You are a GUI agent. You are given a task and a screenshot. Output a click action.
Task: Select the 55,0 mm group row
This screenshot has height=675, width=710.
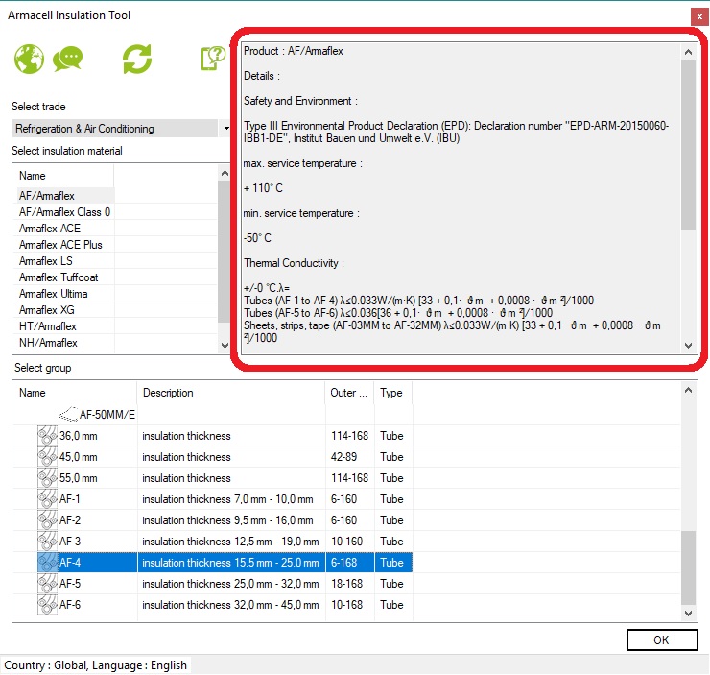point(213,477)
